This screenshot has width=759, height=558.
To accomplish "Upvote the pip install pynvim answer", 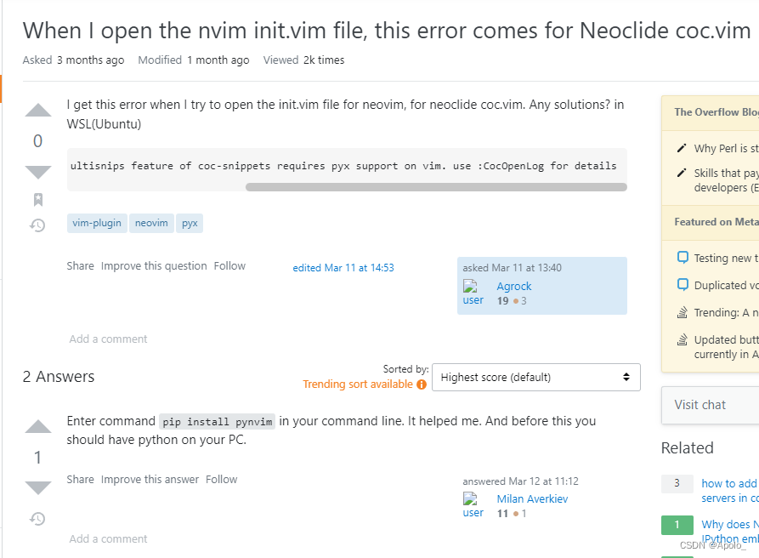I will pos(37,428).
